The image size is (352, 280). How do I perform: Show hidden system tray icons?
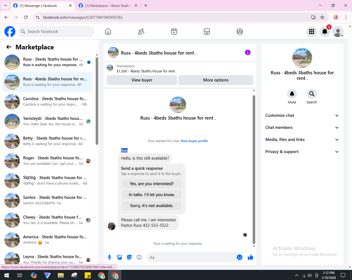click(296, 275)
